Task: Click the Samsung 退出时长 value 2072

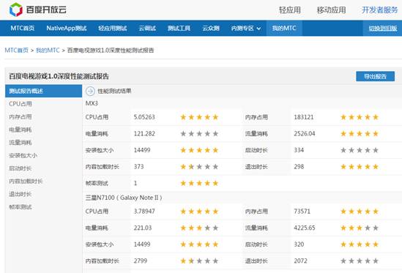Action: [x=300, y=261]
